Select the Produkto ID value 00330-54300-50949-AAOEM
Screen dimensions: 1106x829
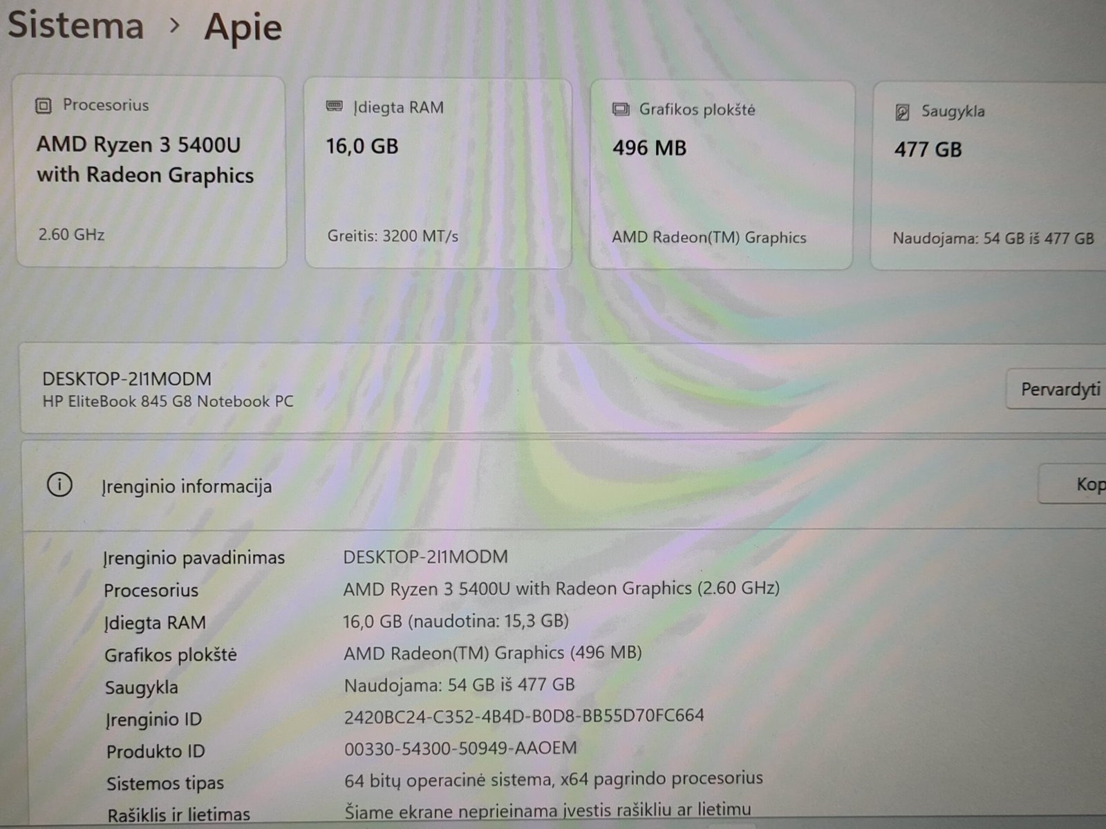pyautogui.click(x=460, y=748)
